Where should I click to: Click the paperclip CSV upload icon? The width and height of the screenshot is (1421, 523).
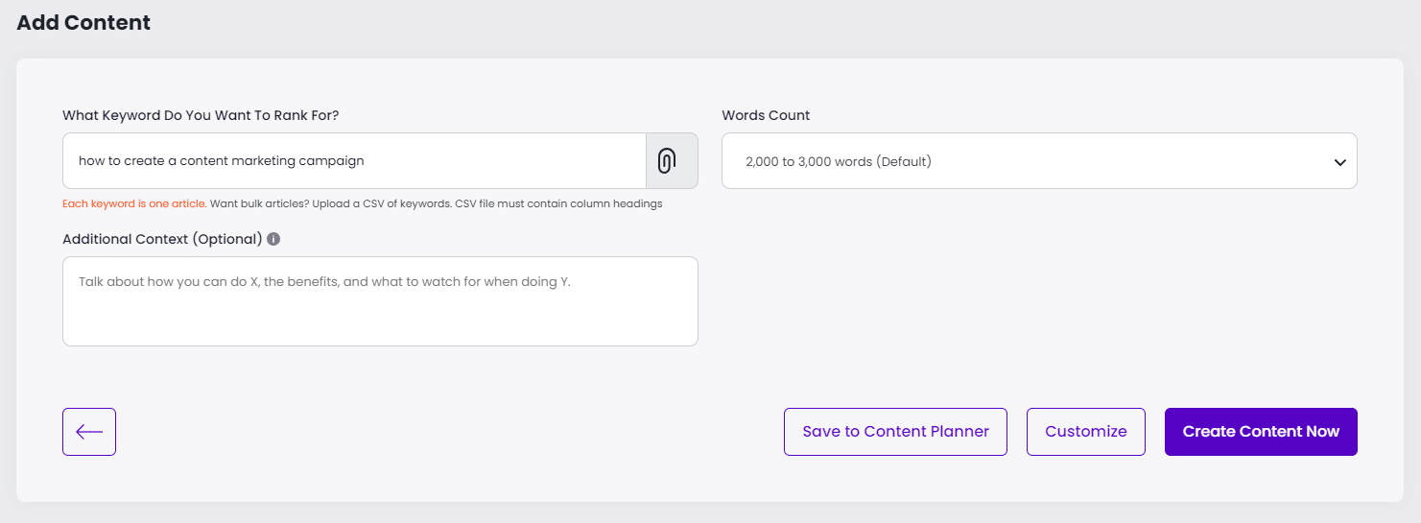pyautogui.click(x=672, y=160)
